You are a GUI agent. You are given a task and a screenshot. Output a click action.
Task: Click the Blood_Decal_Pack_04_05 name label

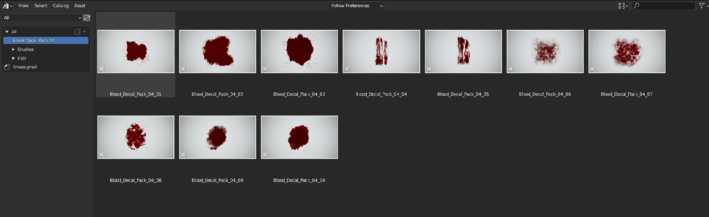click(x=463, y=94)
